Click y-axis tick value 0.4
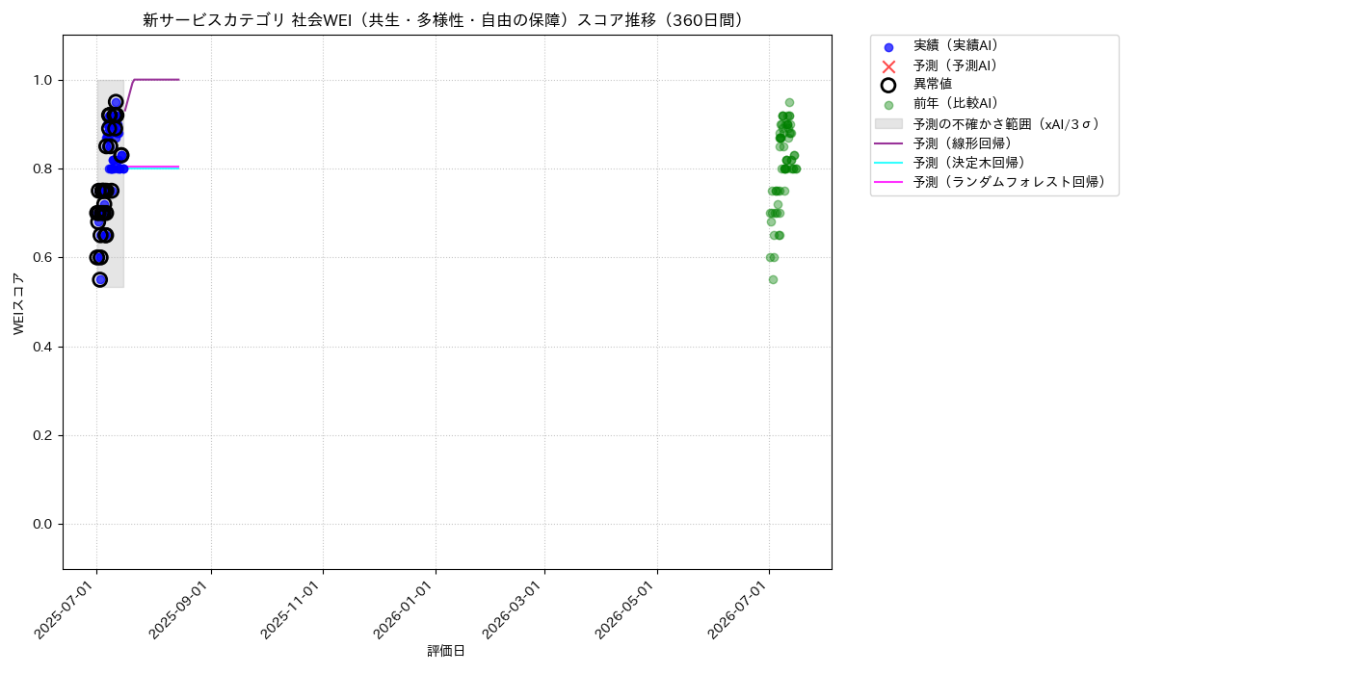This screenshot has width=1349, height=674. tap(43, 347)
